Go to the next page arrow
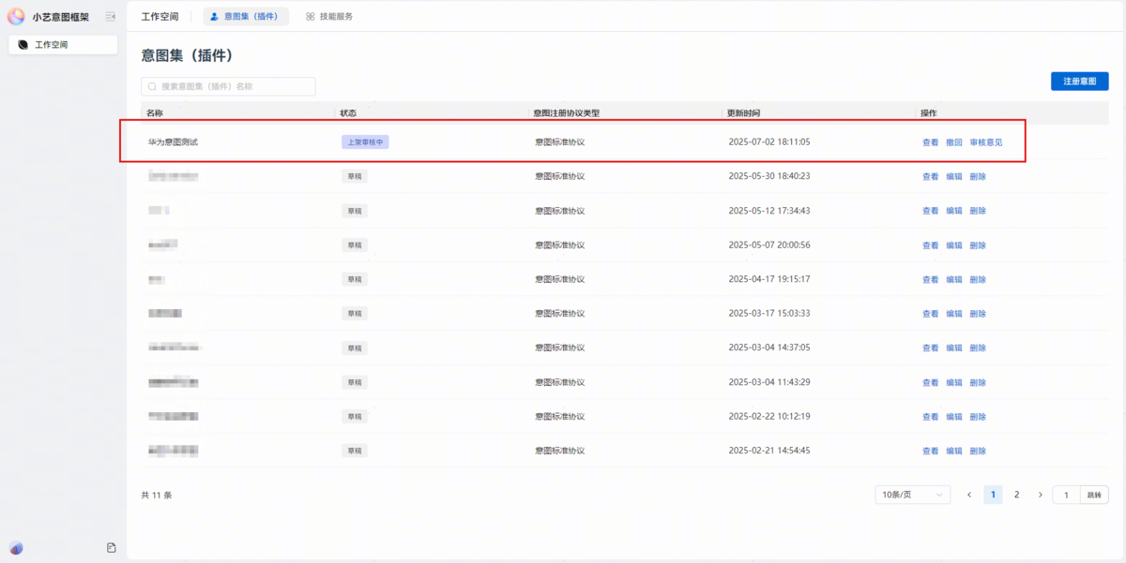The image size is (1126, 563). (x=1040, y=495)
